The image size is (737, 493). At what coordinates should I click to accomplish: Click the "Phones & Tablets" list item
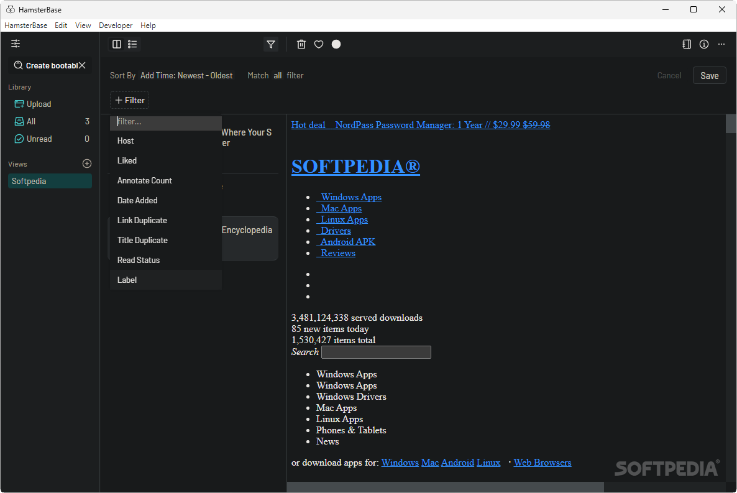(x=351, y=430)
